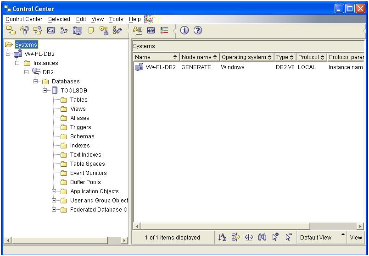The height and width of the screenshot is (256, 369).
Task: Sort by the Node name column header
Action: click(x=199, y=57)
